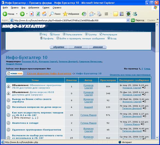Open the Избранное menu in menu bar
The width and height of the screenshot is (160, 145).
tap(34, 8)
